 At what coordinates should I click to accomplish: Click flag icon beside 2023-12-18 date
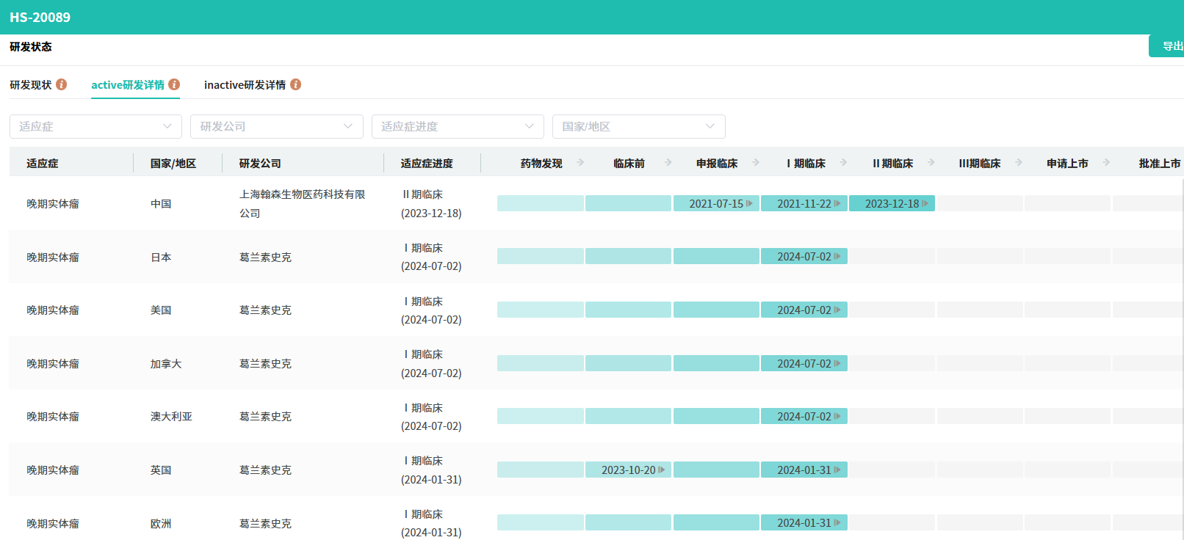[x=925, y=204]
